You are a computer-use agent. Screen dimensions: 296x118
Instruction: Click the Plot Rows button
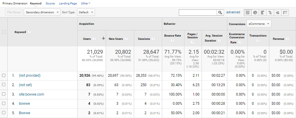point(14,12)
